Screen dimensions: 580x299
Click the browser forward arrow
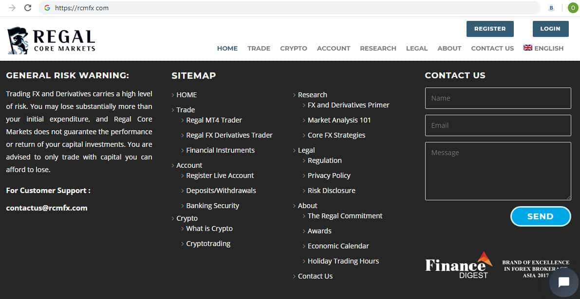(x=12, y=8)
